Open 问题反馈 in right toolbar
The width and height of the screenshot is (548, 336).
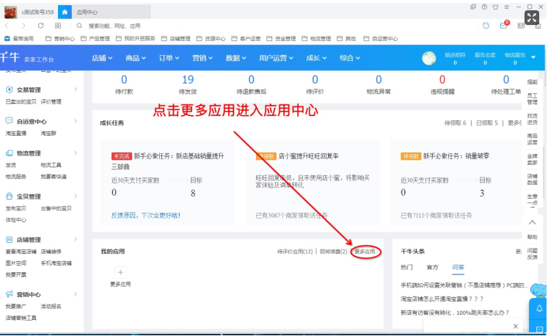pyautogui.click(x=533, y=254)
